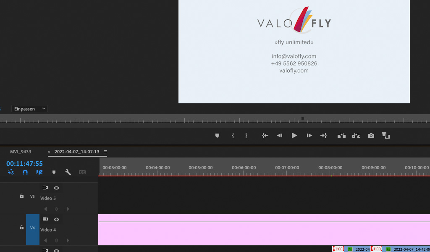The width and height of the screenshot is (430, 252).
Task: Target the V5 track
Action: (32, 196)
